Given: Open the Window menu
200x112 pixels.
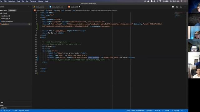Looking at the screenshot, I should [x=41, y=1].
